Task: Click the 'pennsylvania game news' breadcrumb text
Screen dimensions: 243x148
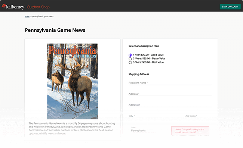Action: [x=43, y=16]
